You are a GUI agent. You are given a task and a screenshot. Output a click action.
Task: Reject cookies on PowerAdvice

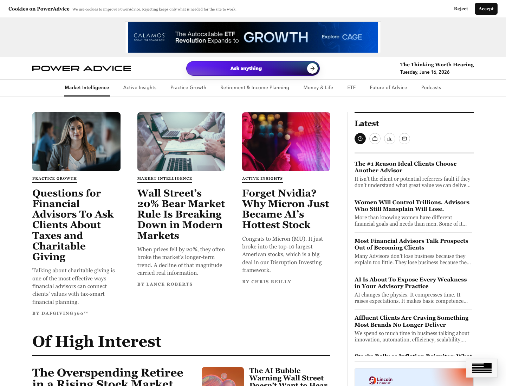461,9
